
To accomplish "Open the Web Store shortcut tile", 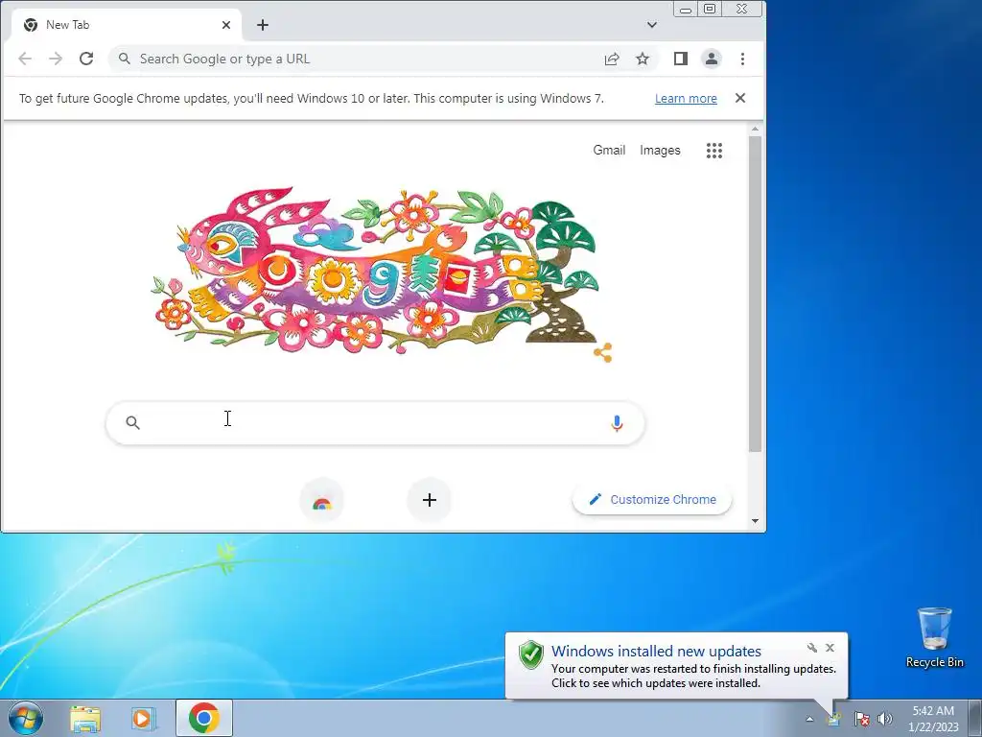I will (322, 500).
